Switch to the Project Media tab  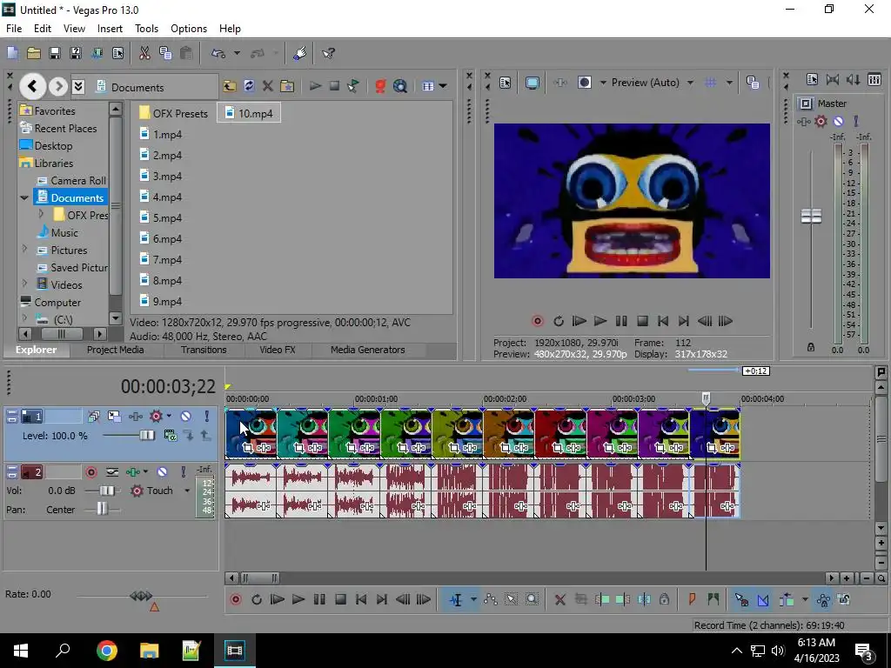pos(116,350)
